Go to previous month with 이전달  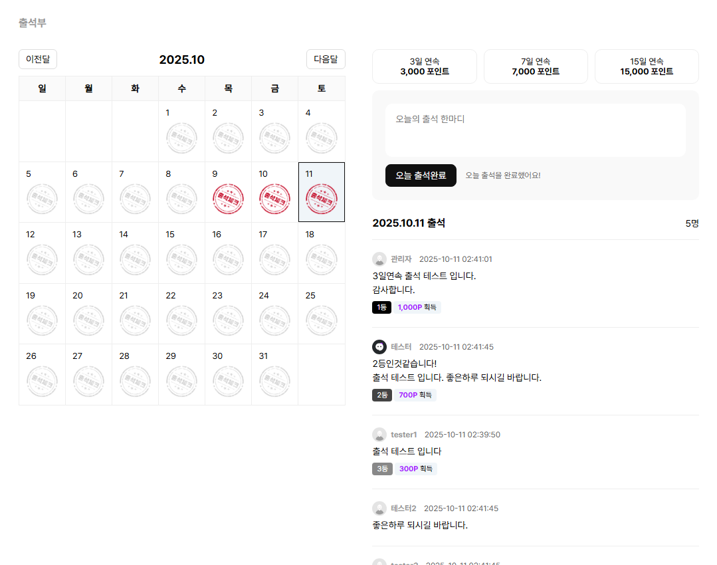tap(38, 59)
